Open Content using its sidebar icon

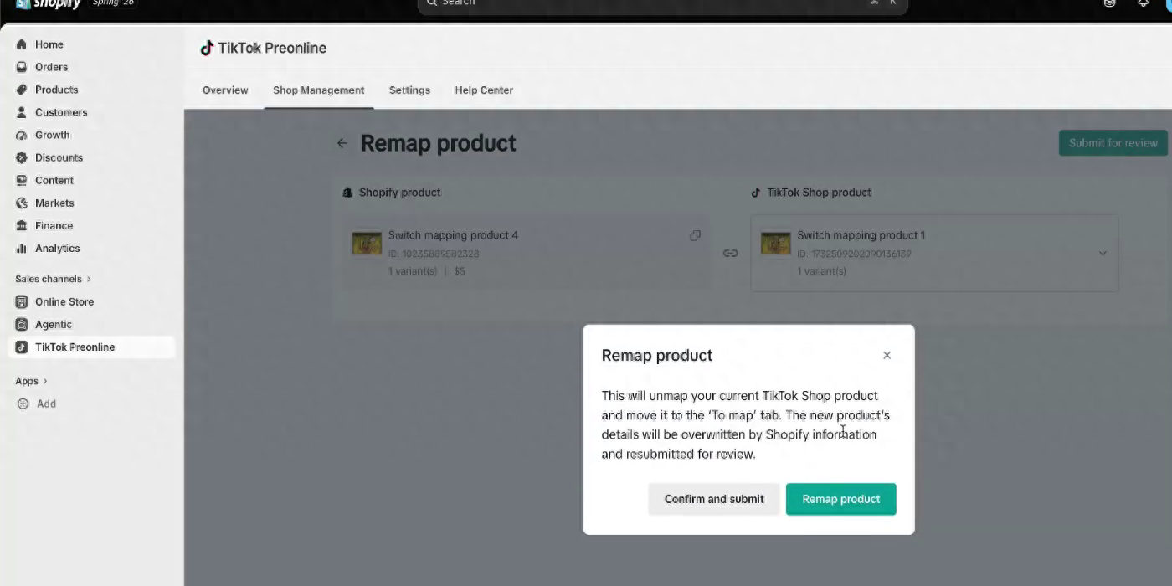22,180
